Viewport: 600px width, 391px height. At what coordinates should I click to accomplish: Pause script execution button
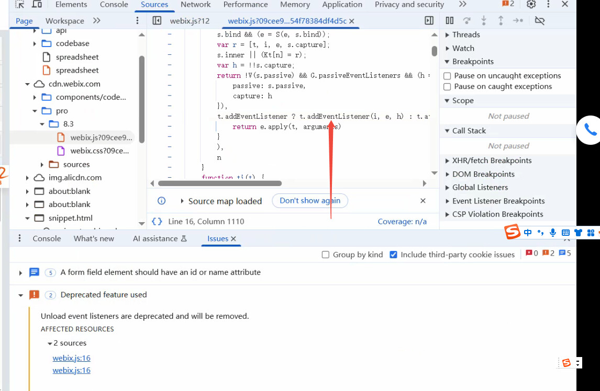(x=450, y=20)
